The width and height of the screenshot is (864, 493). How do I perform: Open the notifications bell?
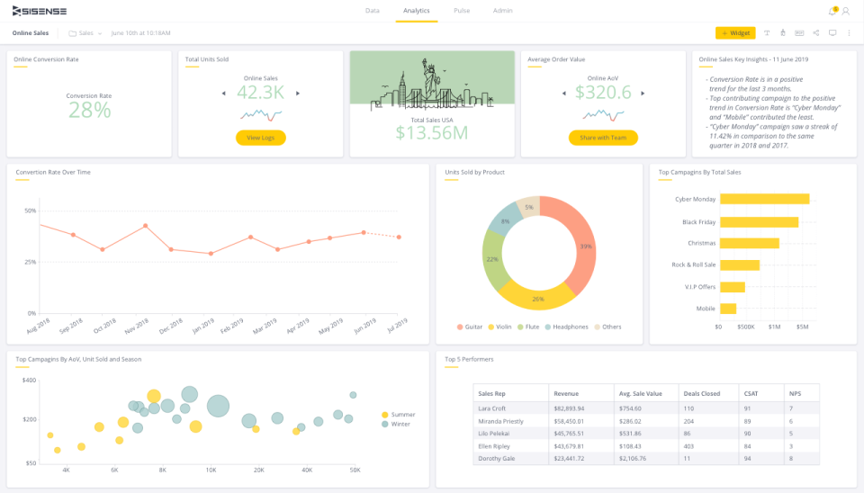click(832, 11)
